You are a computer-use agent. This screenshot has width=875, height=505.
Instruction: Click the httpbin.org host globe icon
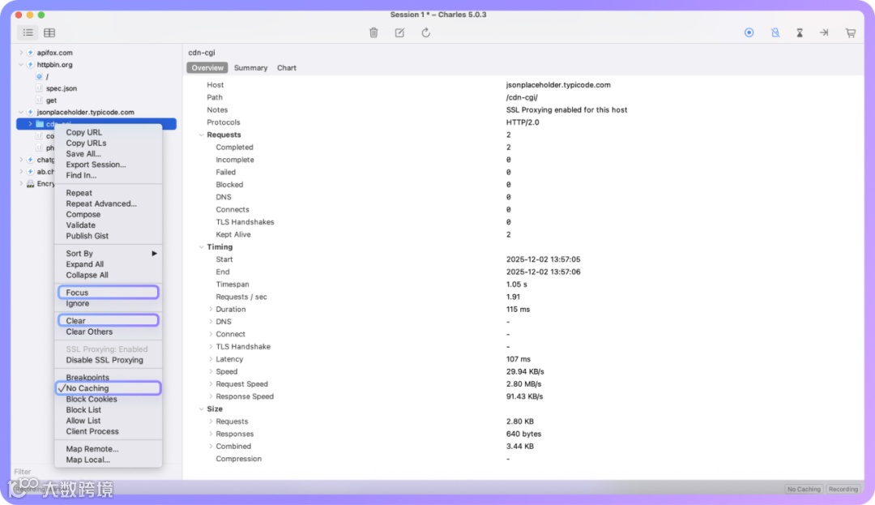[x=31, y=65]
